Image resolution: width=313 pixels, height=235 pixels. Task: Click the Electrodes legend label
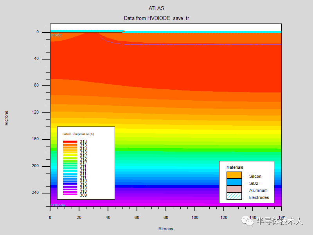point(259,197)
